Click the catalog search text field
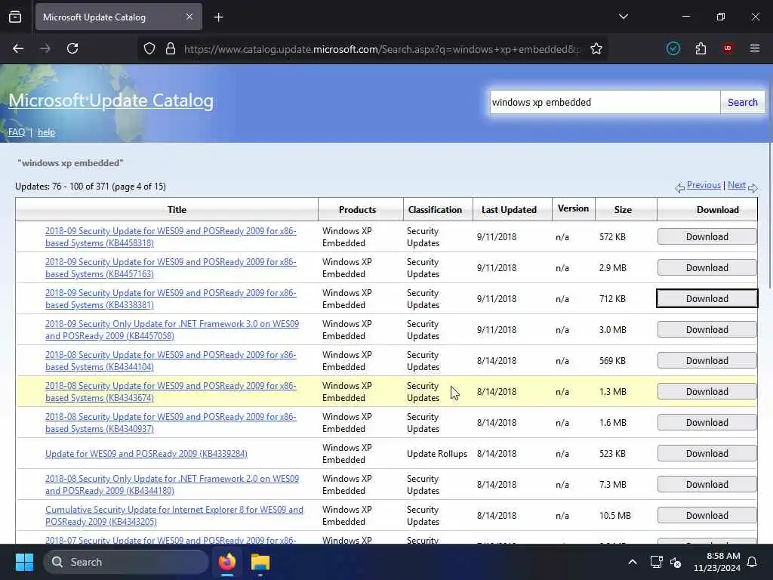This screenshot has width=773, height=580. click(605, 102)
